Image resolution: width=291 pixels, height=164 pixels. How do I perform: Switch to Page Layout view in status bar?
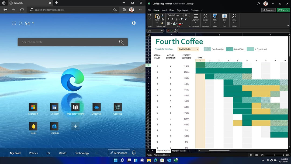click(x=256, y=155)
